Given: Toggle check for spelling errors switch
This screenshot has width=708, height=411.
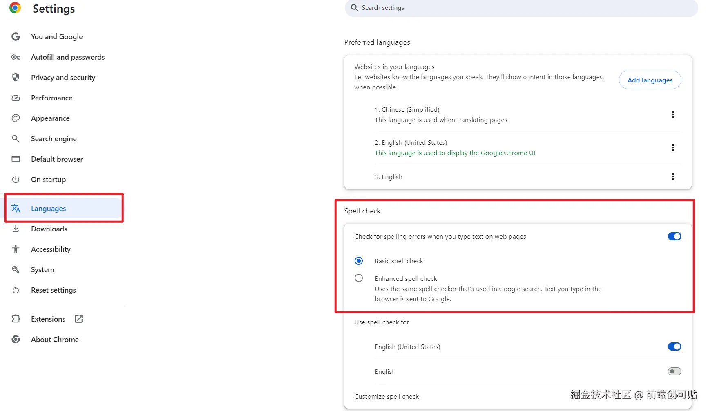Looking at the screenshot, I should 674,236.
